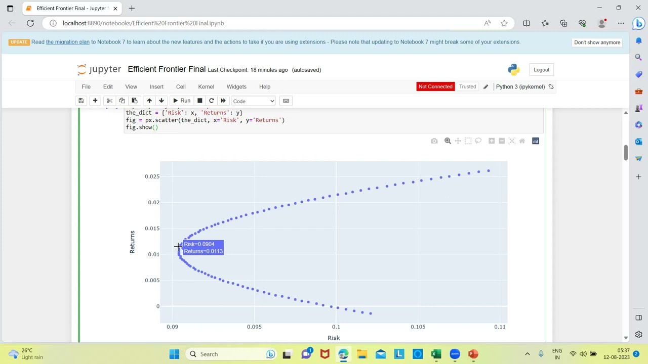Insert a cell below with plus icon
This screenshot has width=648, height=364.
[95, 101]
